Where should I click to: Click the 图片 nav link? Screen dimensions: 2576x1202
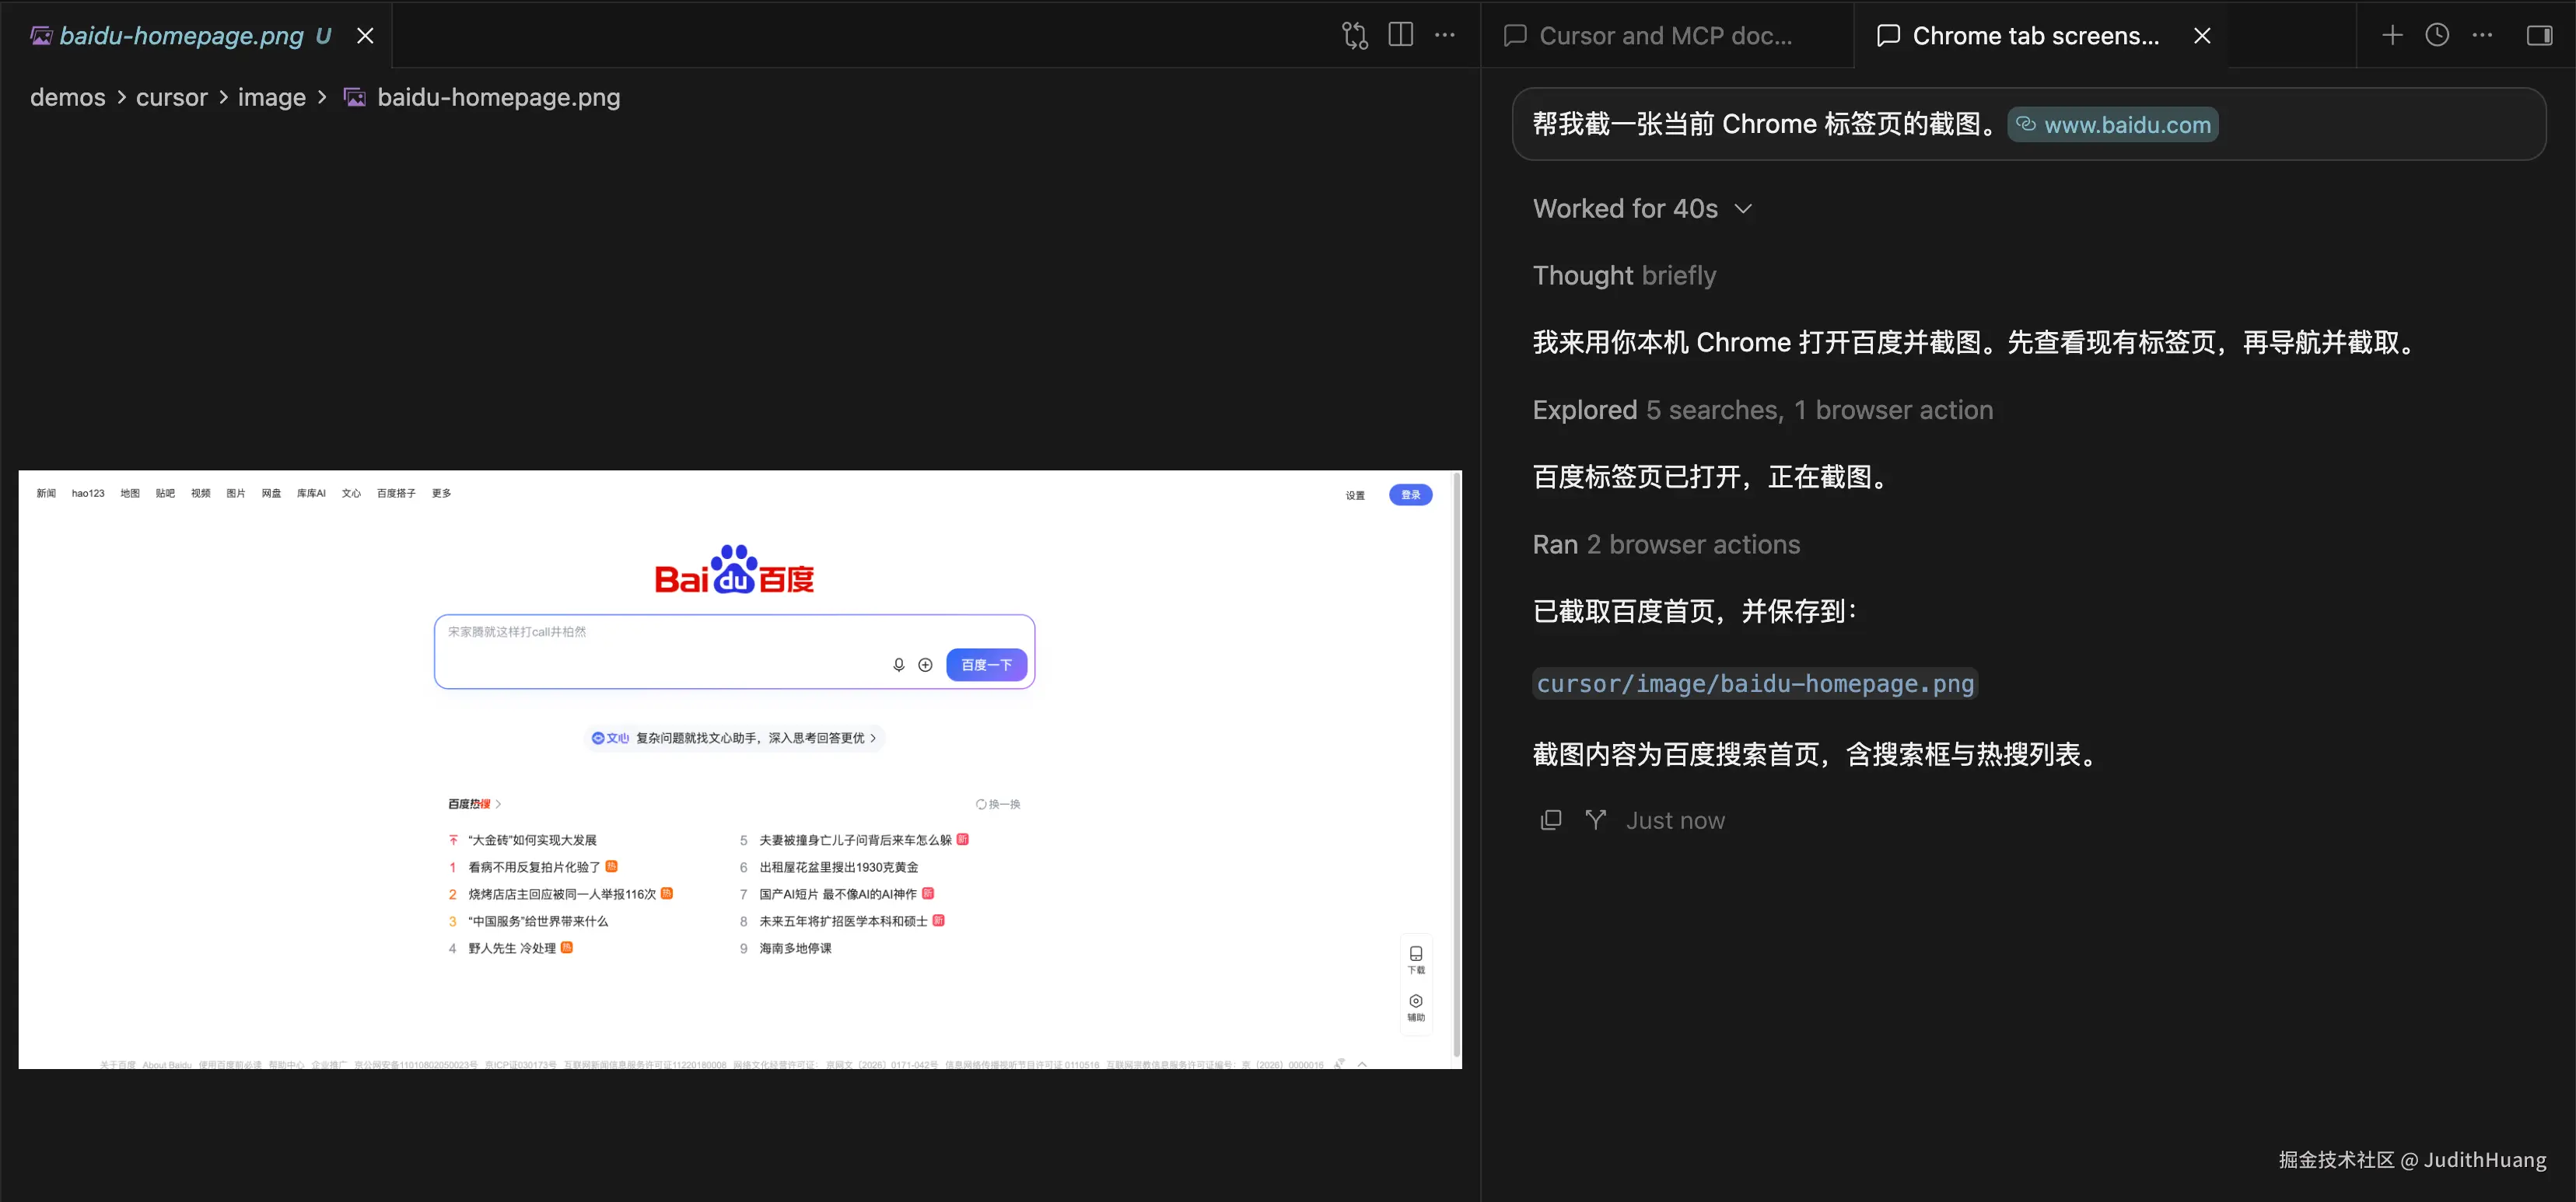[236, 493]
